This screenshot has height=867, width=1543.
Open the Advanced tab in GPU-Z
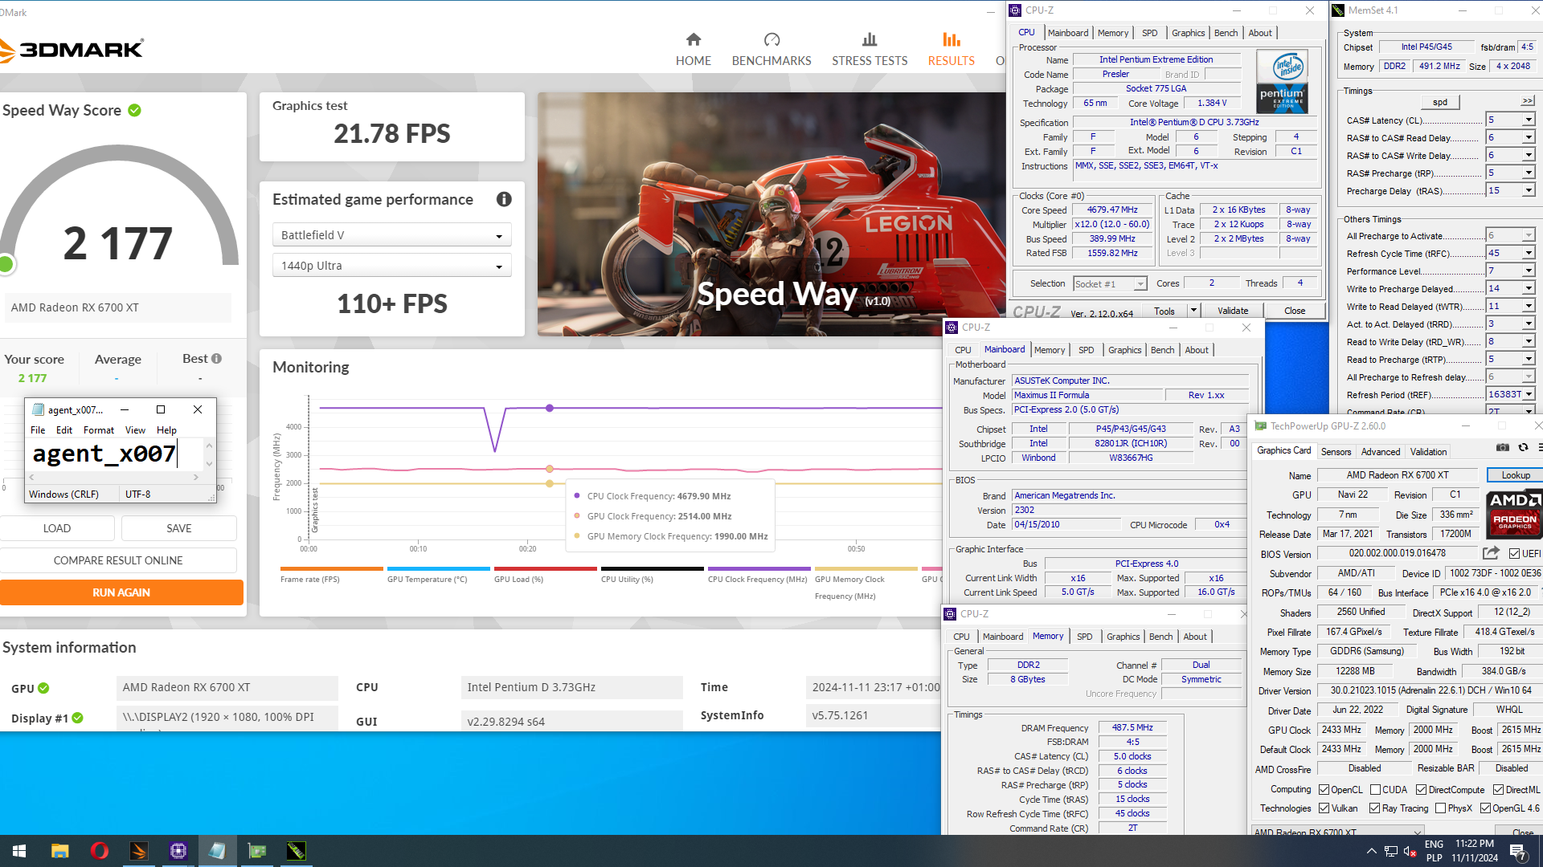coord(1381,452)
